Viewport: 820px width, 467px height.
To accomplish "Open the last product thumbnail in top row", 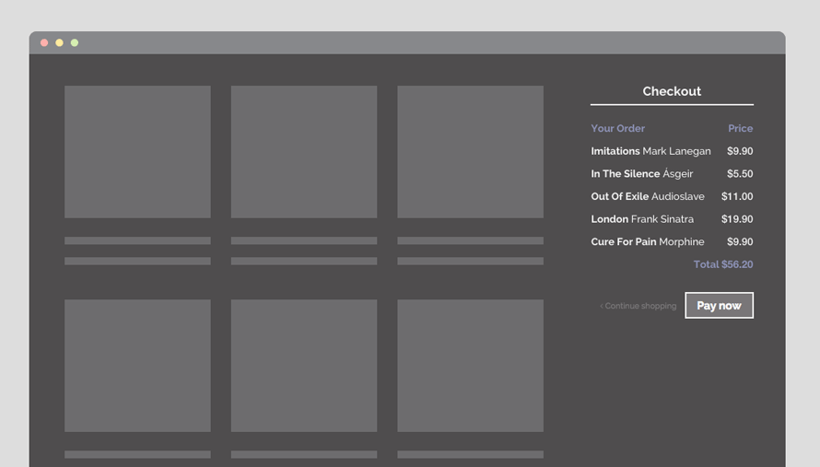I will pos(470,152).
